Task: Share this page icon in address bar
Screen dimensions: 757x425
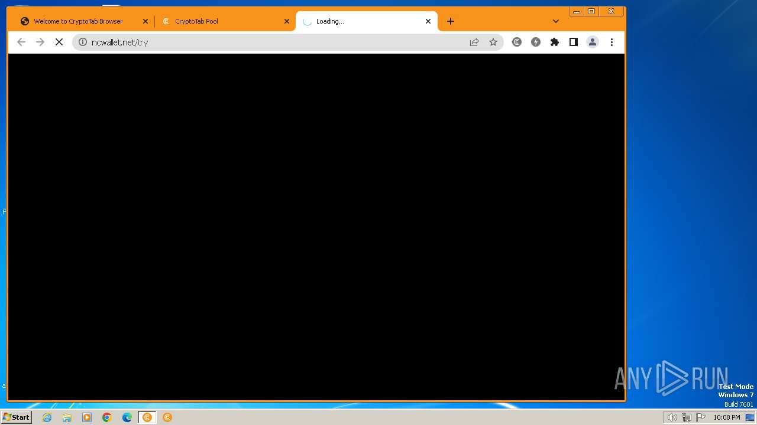Action: [x=474, y=42]
